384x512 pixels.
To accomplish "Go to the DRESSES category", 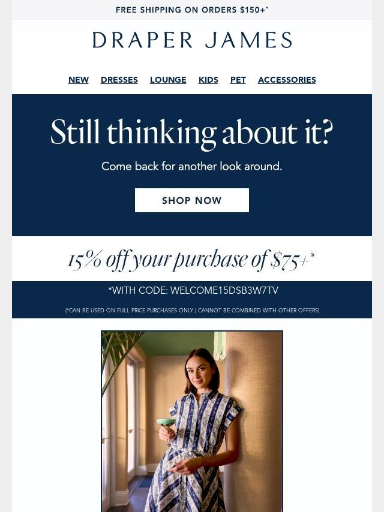I will tap(119, 80).
